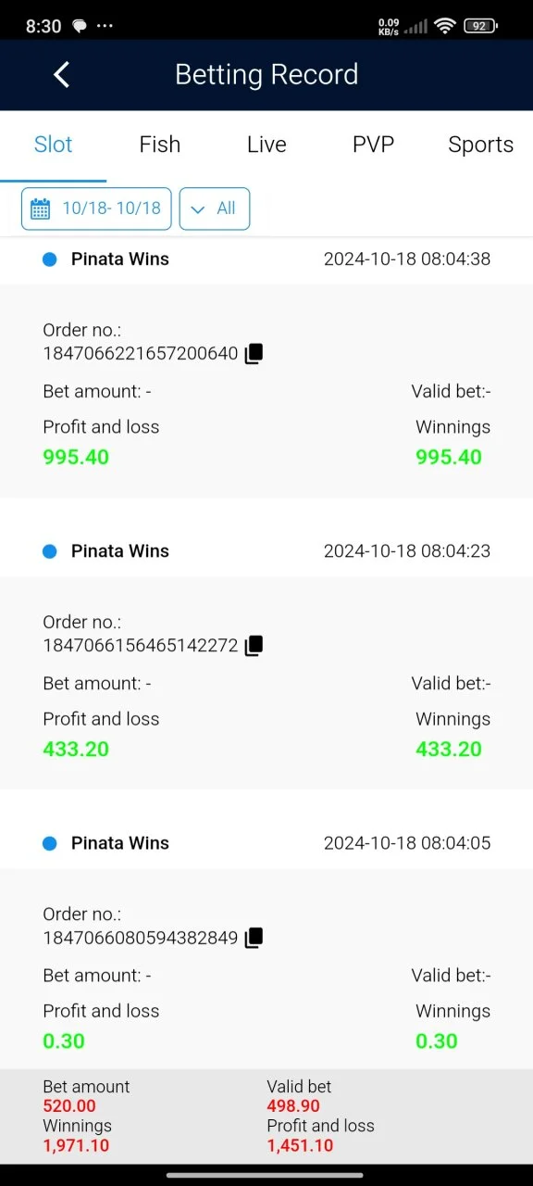Copy order number ending in 382849
533x1186 pixels.
pyautogui.click(x=254, y=938)
